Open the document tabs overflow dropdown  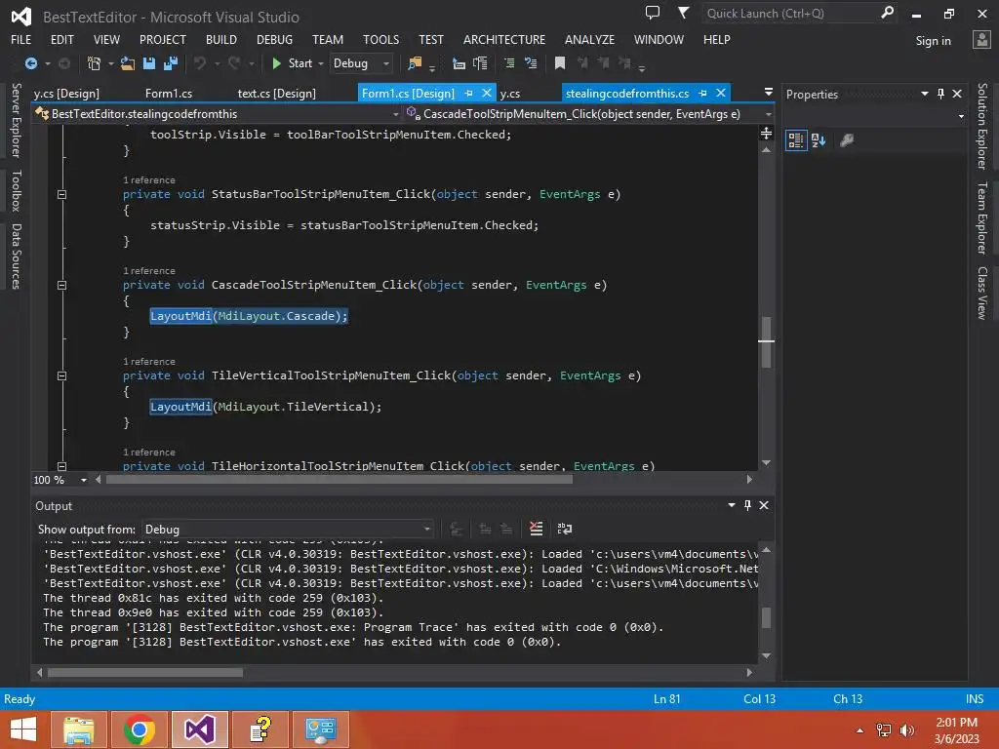click(x=769, y=93)
